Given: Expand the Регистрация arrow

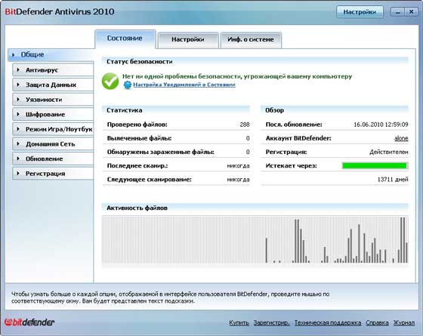Looking at the screenshot, I should pyautogui.click(x=18, y=174).
